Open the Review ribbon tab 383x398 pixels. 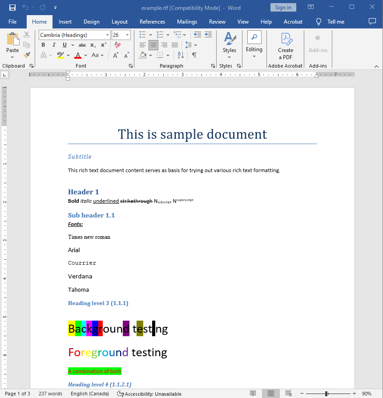pyautogui.click(x=217, y=21)
